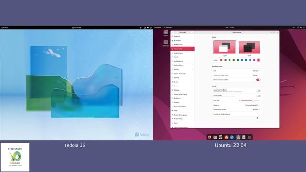Open Color in Settings sidebar
Image resolution: width=306 pixels, height=172 pixels.
183,110
